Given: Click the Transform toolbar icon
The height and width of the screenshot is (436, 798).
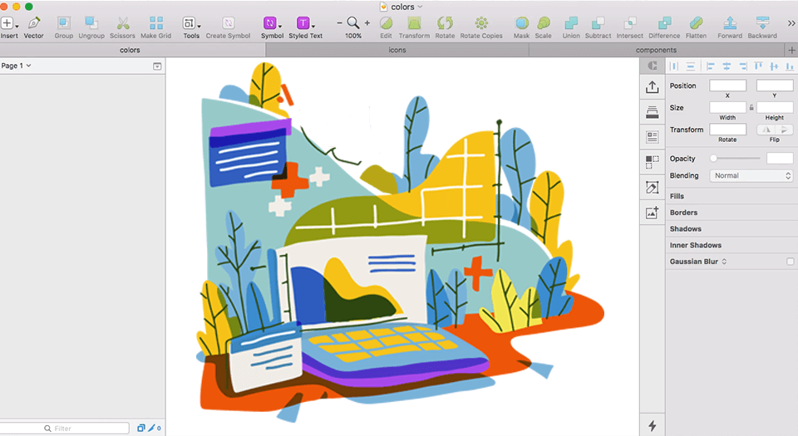Looking at the screenshot, I should click(x=414, y=23).
